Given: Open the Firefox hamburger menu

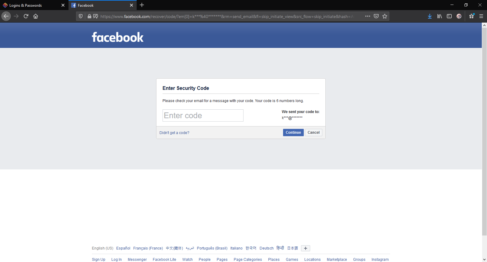Looking at the screenshot, I should click(x=481, y=16).
